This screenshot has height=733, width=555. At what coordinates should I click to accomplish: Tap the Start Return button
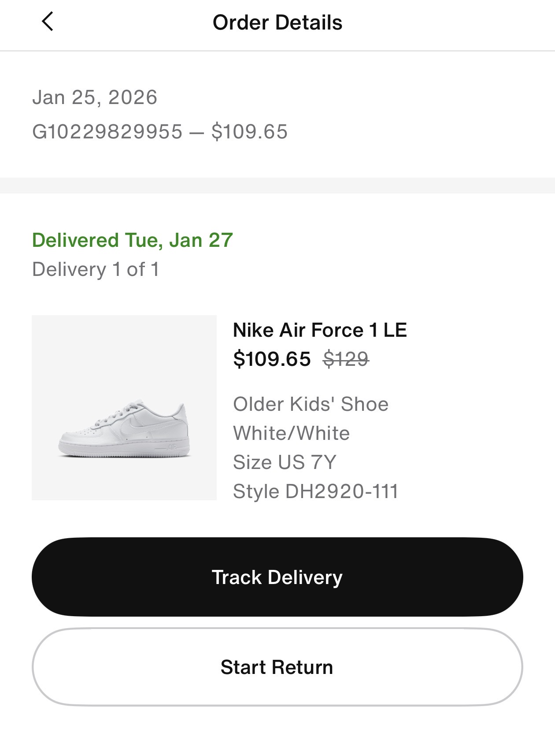point(277,667)
